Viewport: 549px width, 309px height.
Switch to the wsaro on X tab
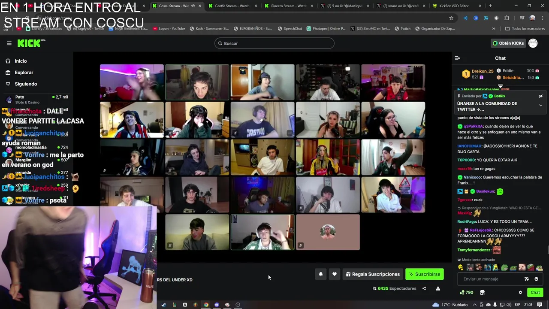pos(400,6)
